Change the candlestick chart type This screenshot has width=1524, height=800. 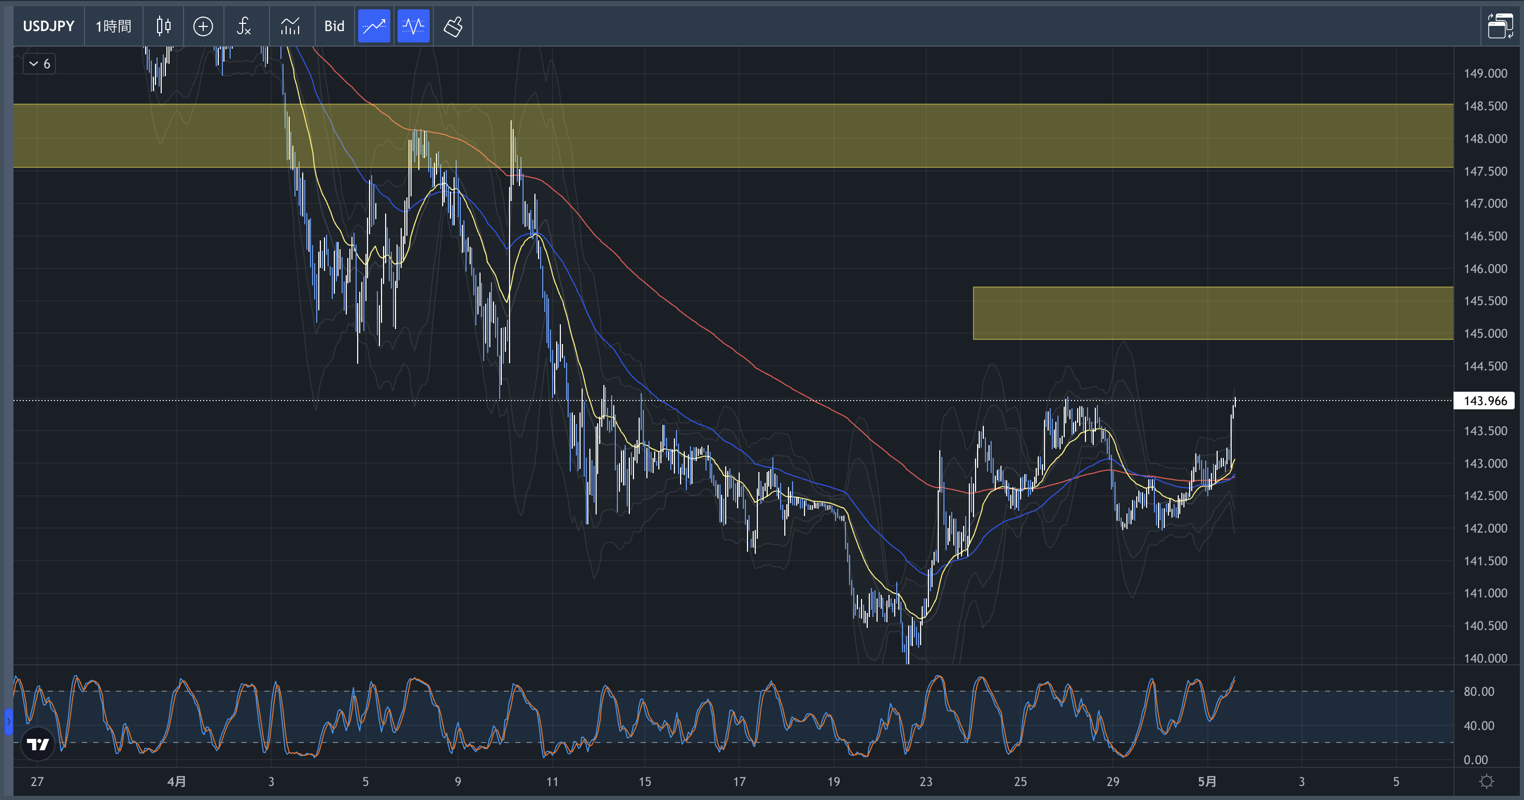[163, 26]
